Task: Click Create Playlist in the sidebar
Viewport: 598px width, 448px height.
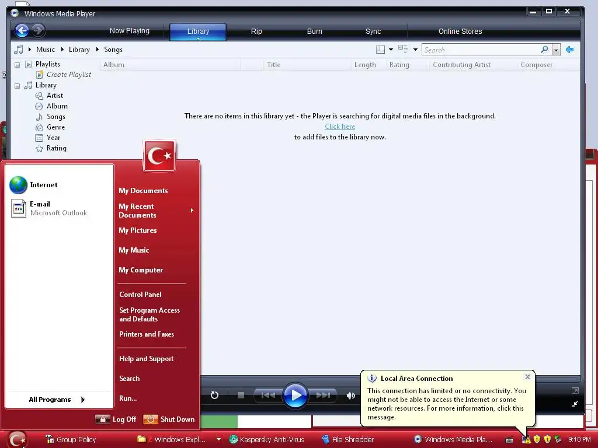Action: (x=69, y=75)
